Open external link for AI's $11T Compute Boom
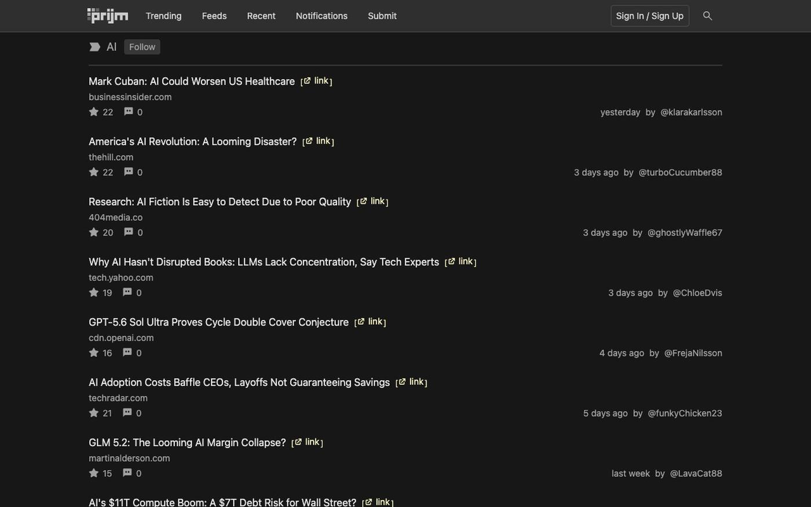Screen dimensions: 811x507 pos(378,502)
